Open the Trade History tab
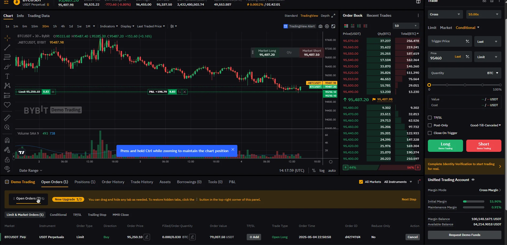The image size is (507, 245). pos(142,182)
